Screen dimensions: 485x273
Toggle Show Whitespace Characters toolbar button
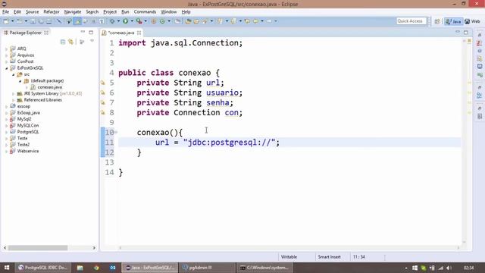[x=102, y=21]
